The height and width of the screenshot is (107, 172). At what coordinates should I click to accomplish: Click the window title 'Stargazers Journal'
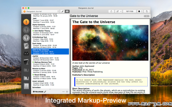point(86,8)
